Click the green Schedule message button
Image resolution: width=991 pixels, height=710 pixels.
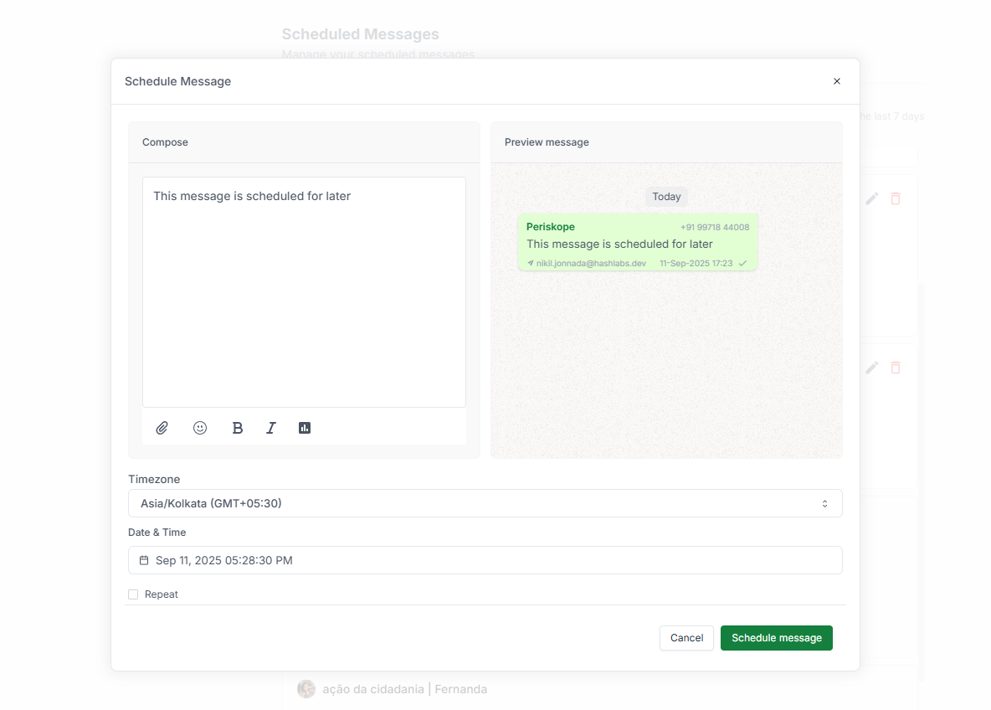coord(776,638)
